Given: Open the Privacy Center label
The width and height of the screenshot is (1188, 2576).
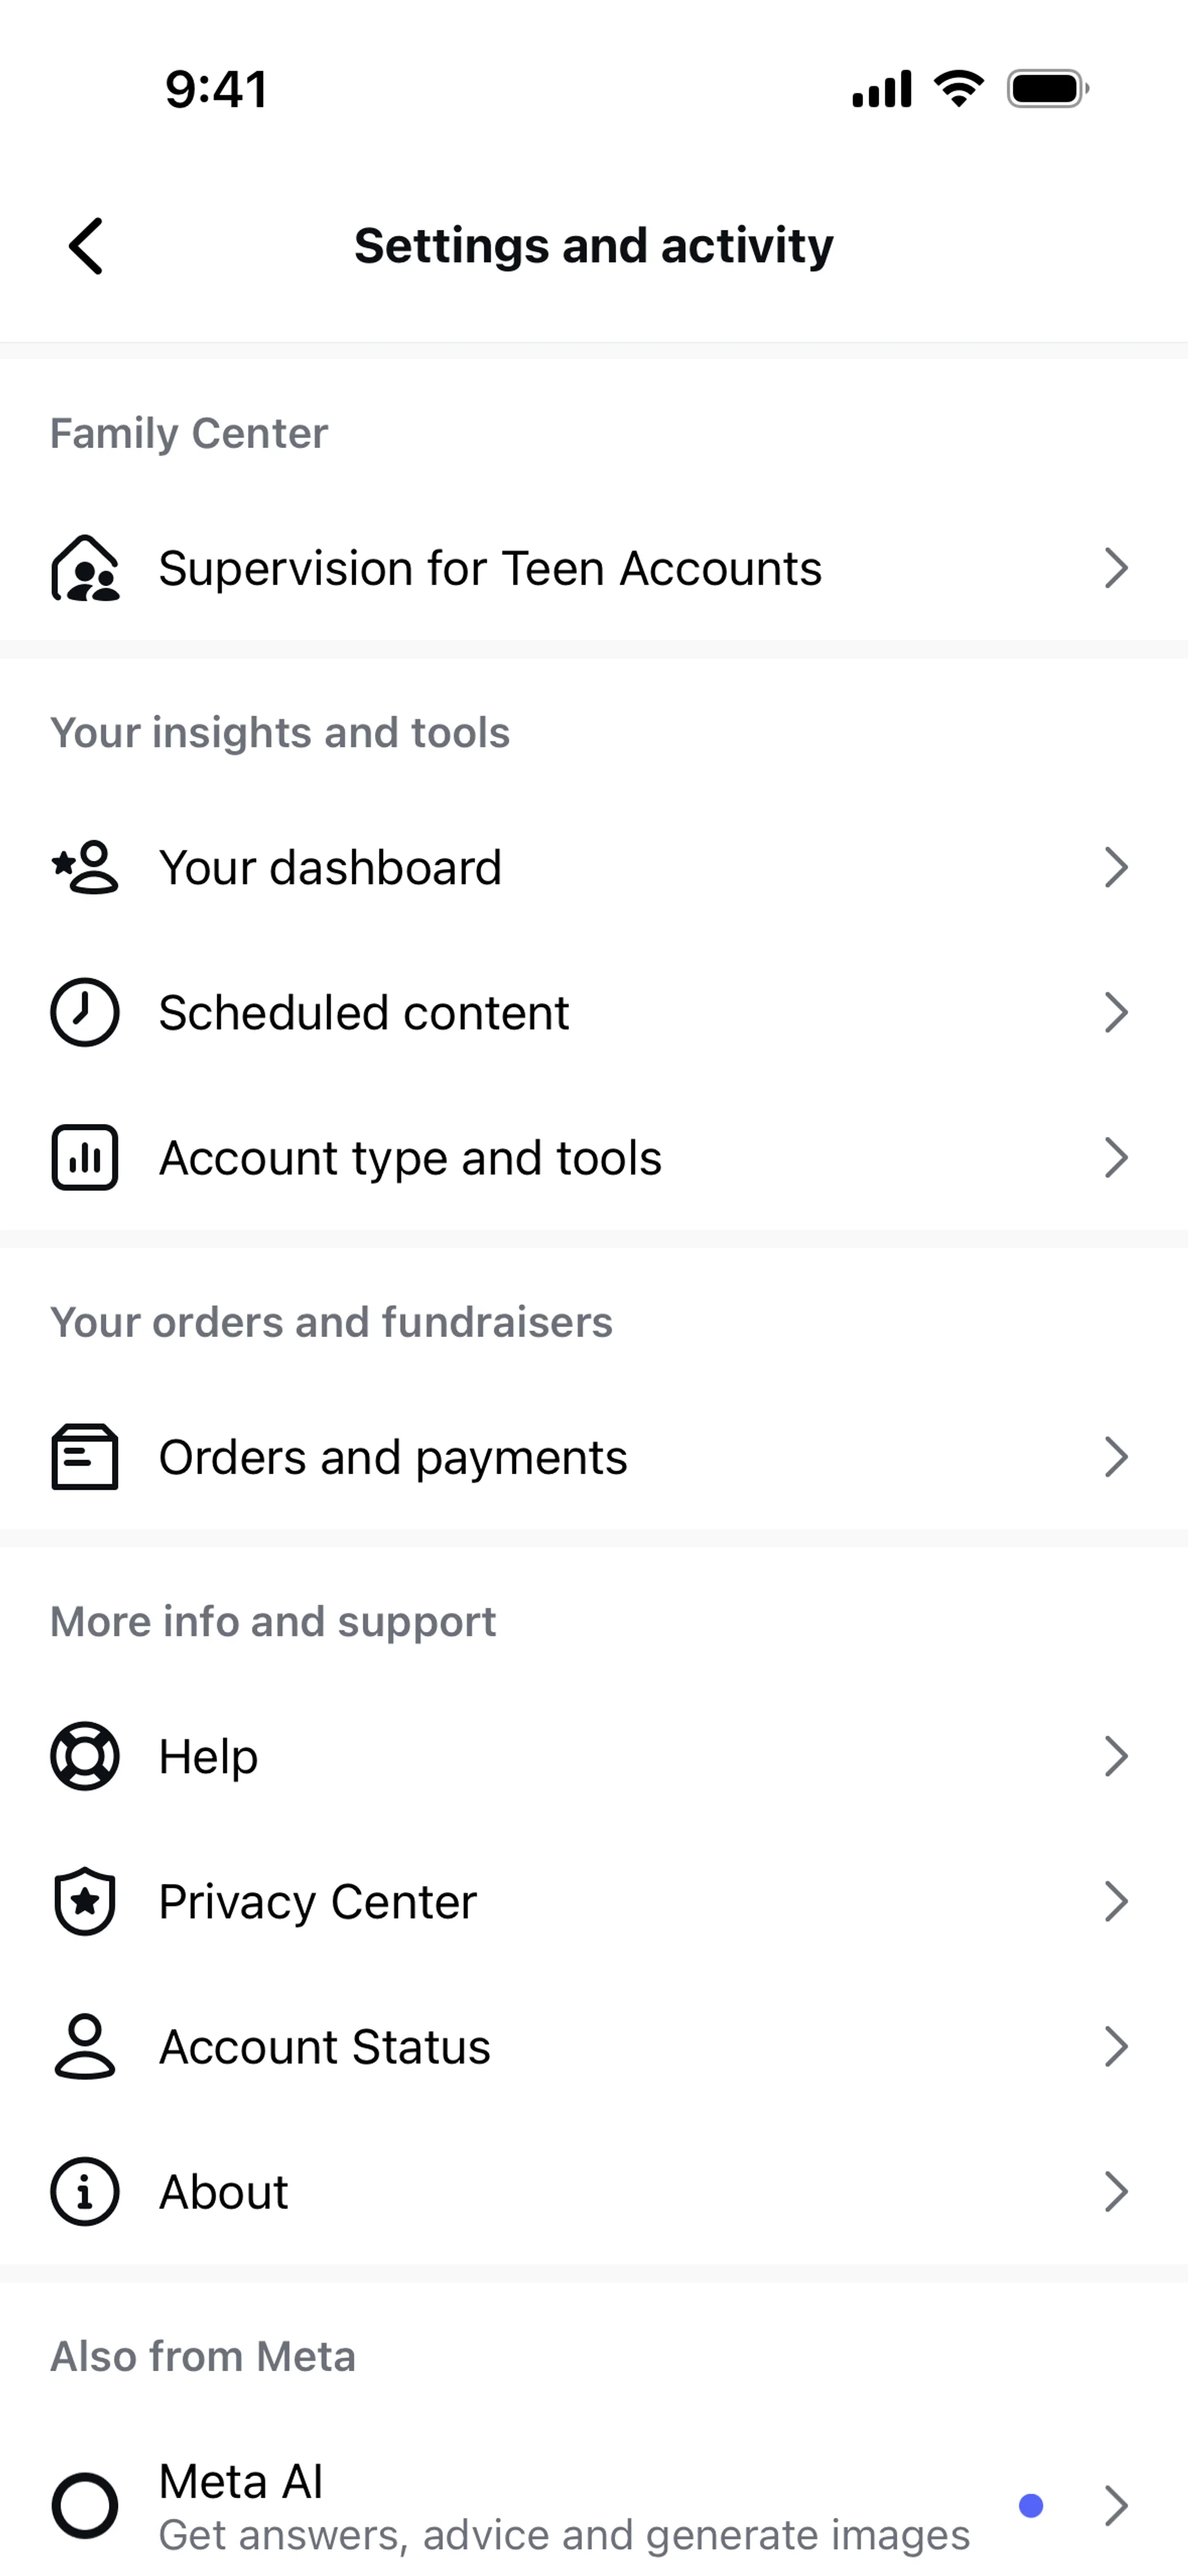Looking at the screenshot, I should 318,1901.
